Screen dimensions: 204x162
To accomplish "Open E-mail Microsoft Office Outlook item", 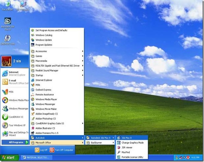I will tap(15, 82).
